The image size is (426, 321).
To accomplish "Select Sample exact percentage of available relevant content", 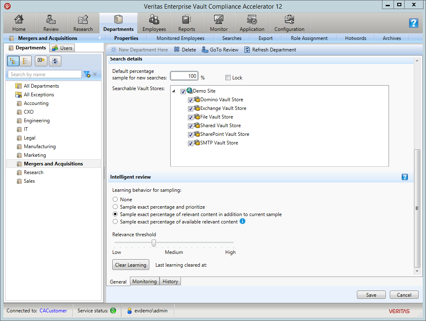I will click(115, 221).
